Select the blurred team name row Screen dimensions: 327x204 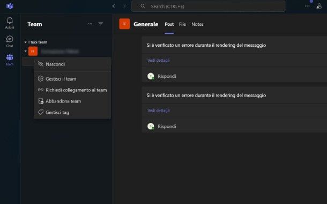60,52
